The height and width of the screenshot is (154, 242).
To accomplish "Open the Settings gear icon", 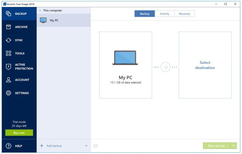I will point(9,93).
